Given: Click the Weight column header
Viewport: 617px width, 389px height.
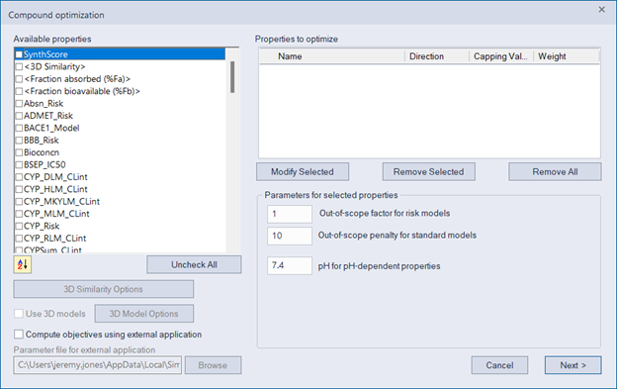Looking at the screenshot, I should click(566, 56).
